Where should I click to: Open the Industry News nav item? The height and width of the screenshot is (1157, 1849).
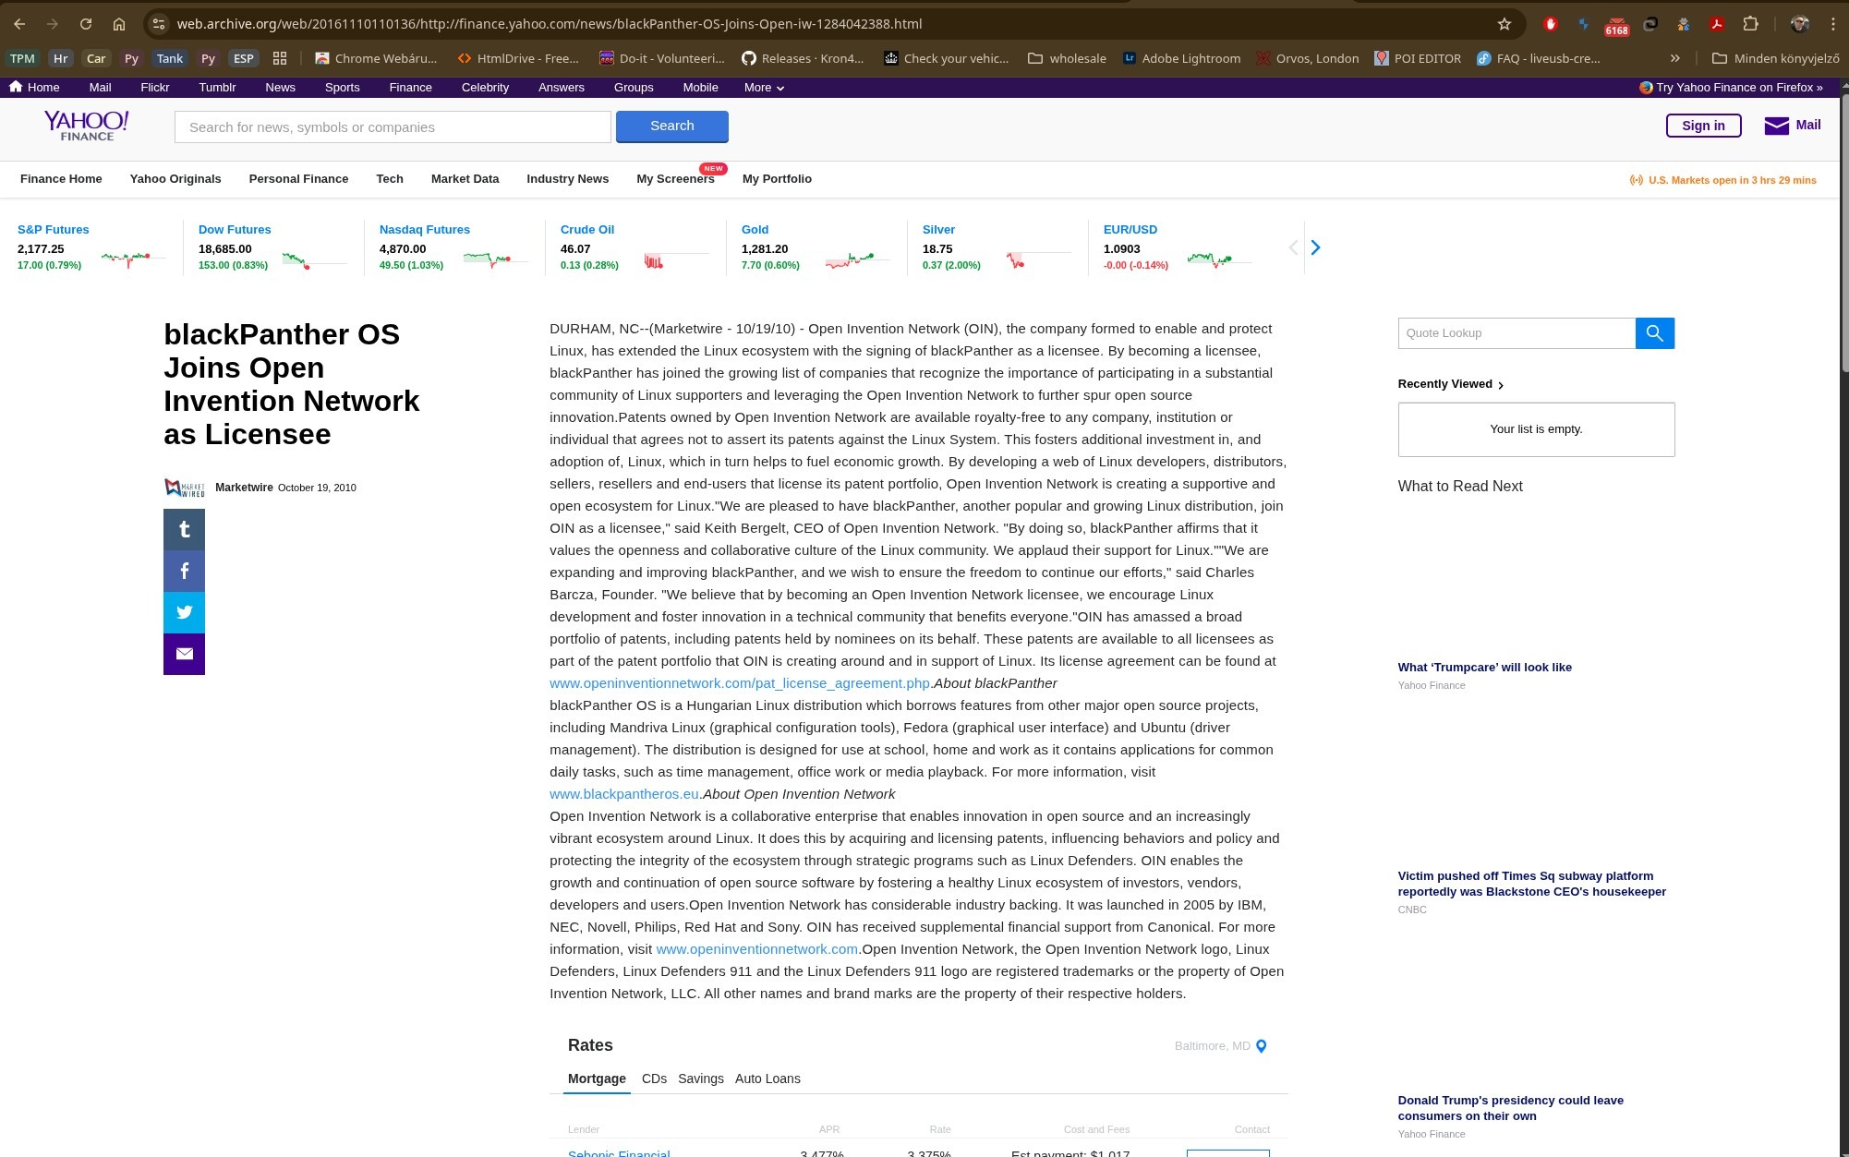click(567, 179)
